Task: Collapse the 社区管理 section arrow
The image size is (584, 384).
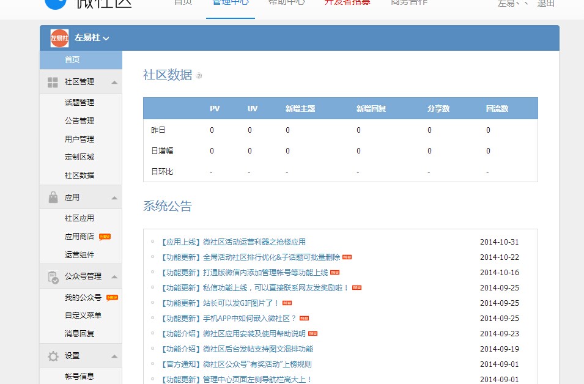Action: [x=114, y=83]
